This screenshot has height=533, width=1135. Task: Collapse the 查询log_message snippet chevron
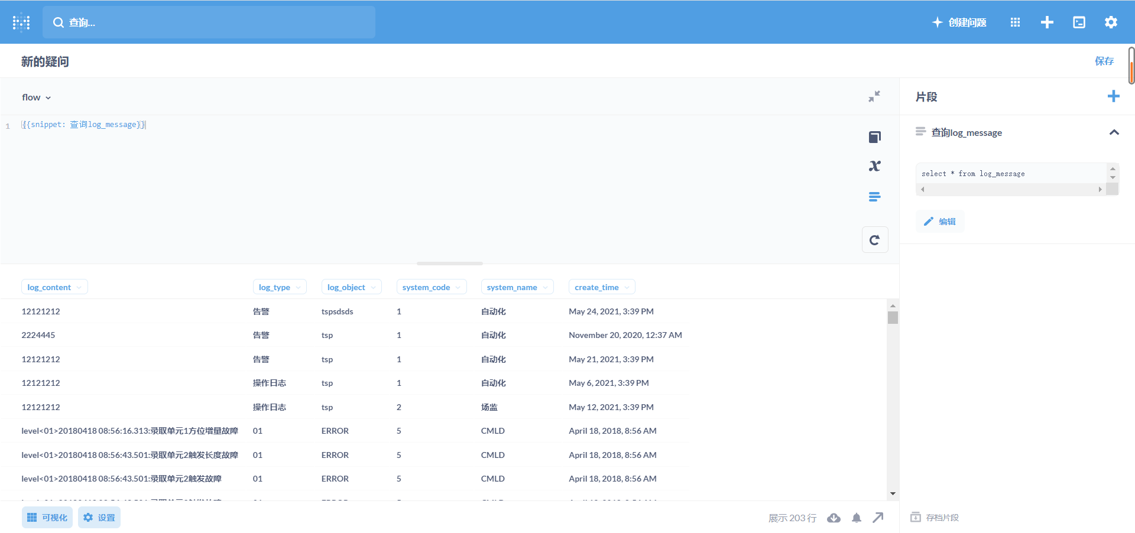coord(1114,132)
